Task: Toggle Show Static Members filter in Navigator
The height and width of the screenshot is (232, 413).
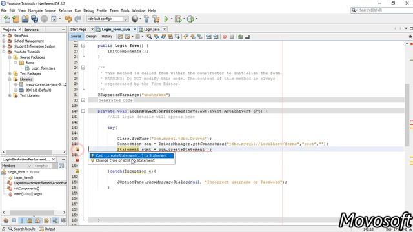Action: coord(22,220)
